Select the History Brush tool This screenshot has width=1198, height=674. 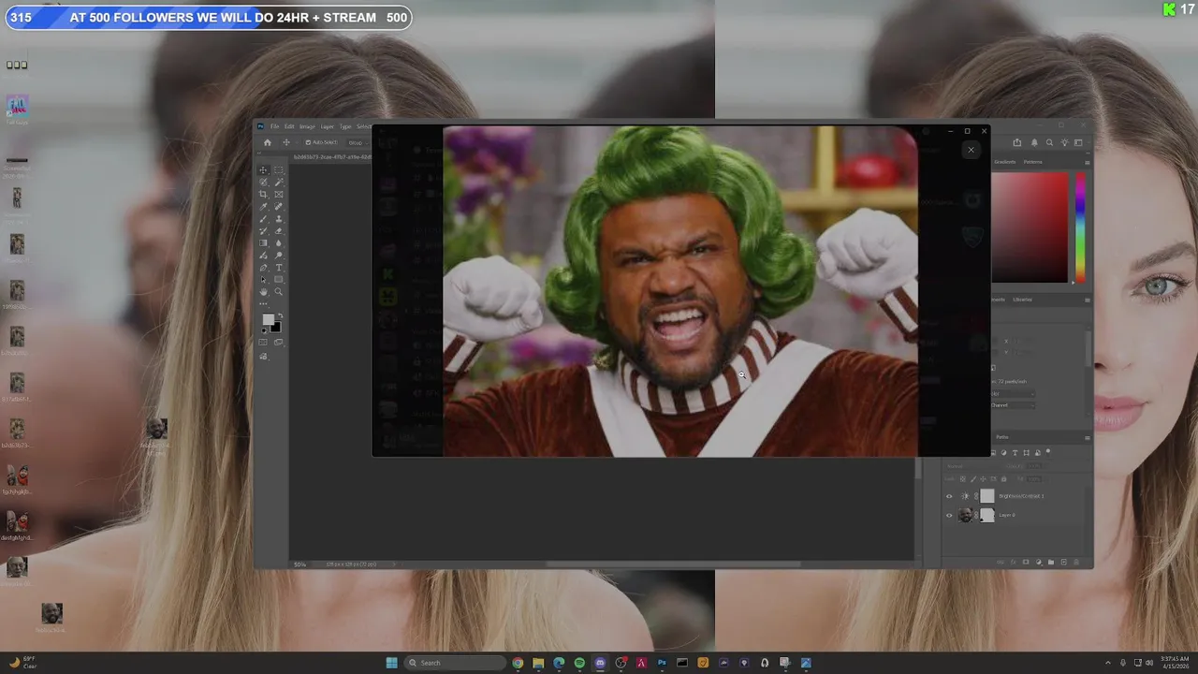tap(263, 230)
